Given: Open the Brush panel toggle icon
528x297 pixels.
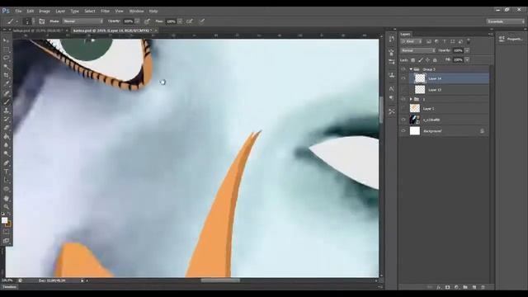Looking at the screenshot, I should (42, 21).
